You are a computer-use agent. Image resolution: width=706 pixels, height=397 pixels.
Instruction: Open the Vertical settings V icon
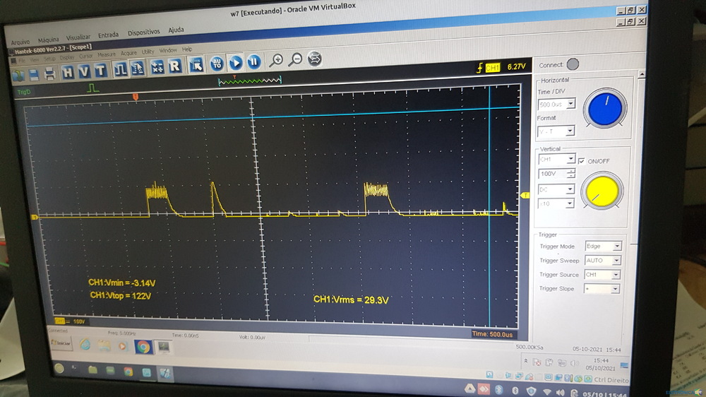(84, 71)
